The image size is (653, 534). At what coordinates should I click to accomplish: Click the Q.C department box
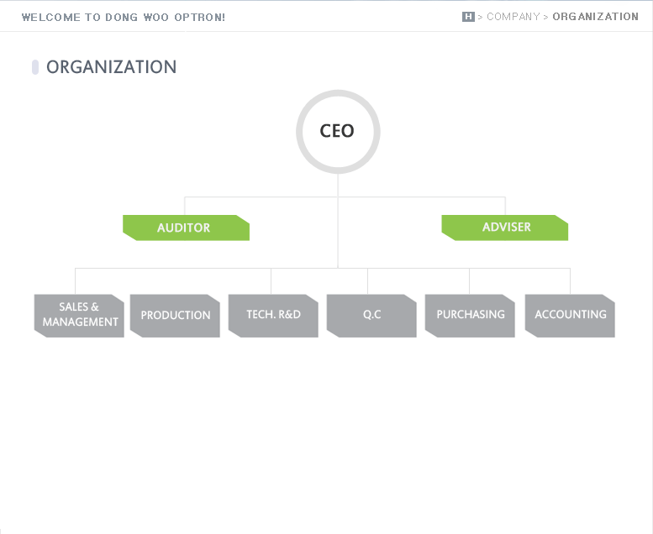coord(371,316)
